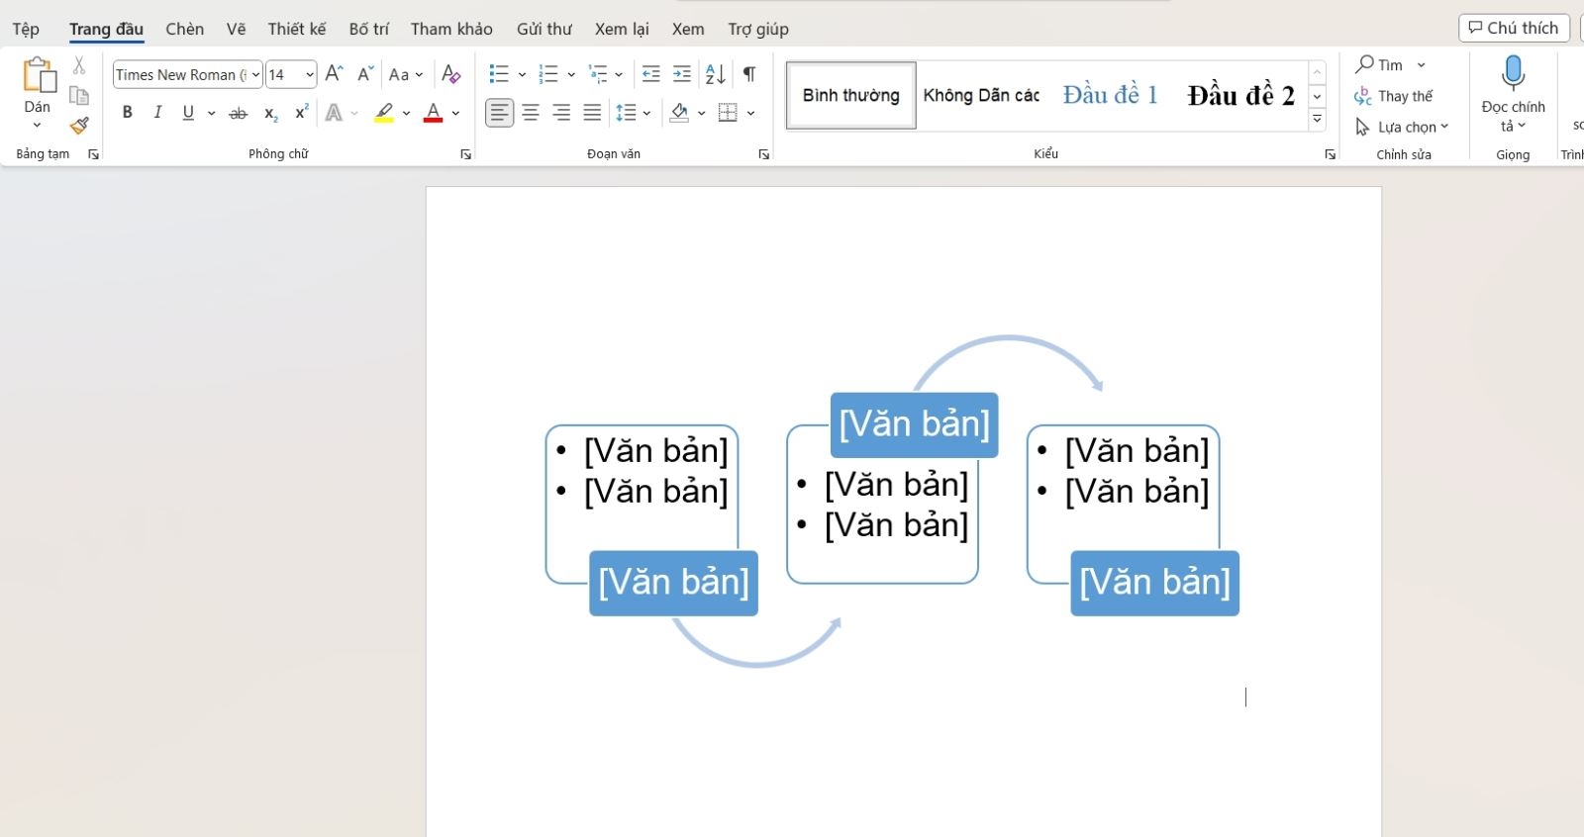Open the Times New Roman font name dropdown
This screenshot has height=837, width=1584.
pos(255,75)
